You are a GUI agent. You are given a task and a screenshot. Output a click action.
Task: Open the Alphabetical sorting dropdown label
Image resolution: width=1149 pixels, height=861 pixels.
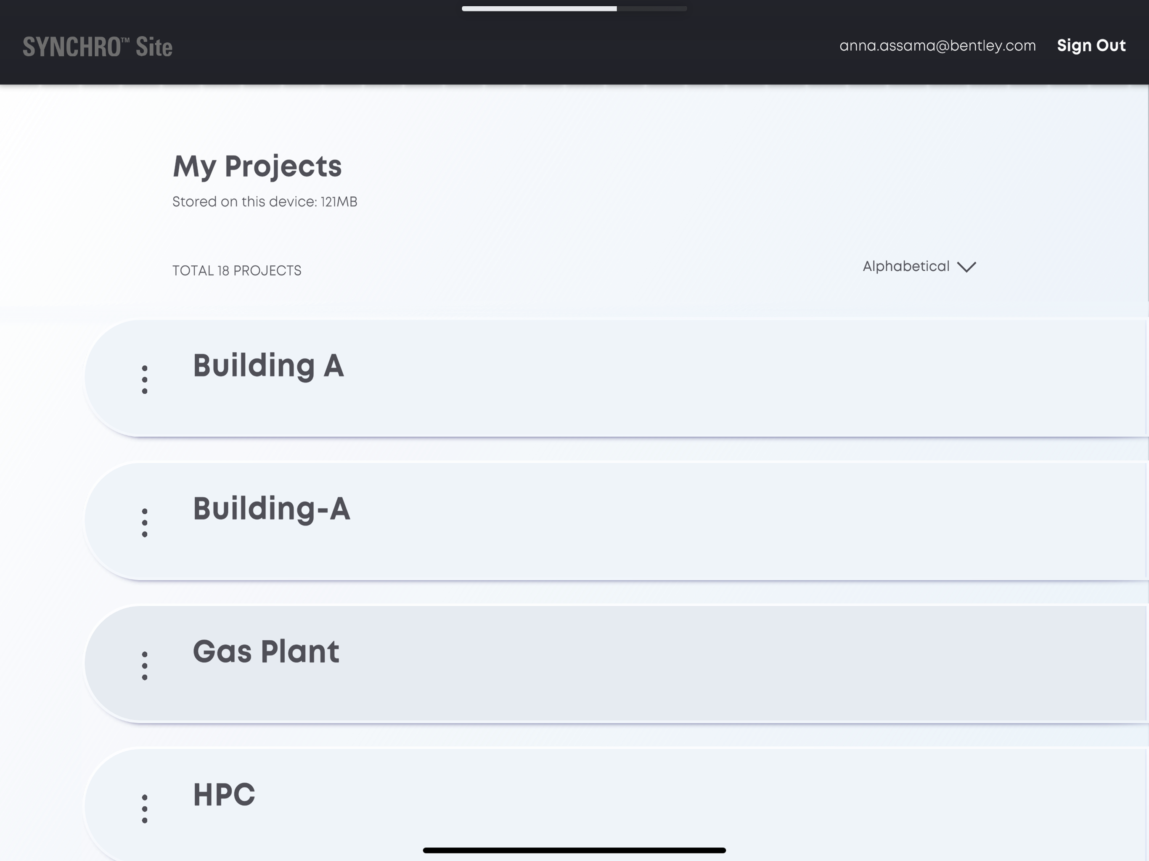click(x=906, y=267)
